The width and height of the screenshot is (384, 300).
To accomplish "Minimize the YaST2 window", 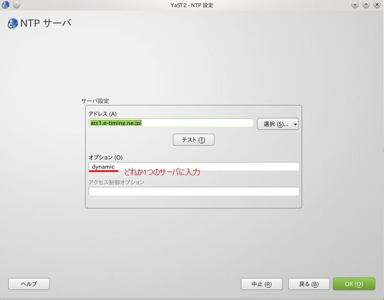I will [355, 5].
